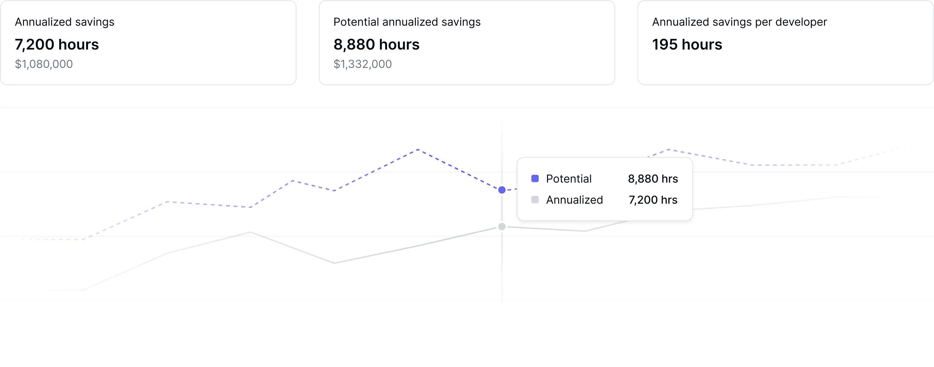Click the 7,200 hours headline value
This screenshot has width=934, height=367.
pos(57,45)
